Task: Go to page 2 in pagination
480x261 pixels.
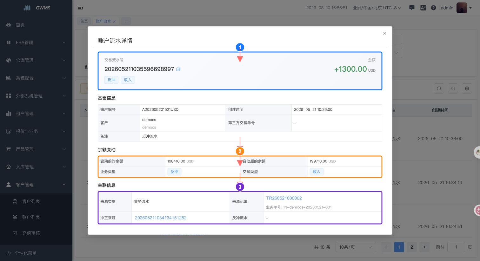Action: pos(412,247)
